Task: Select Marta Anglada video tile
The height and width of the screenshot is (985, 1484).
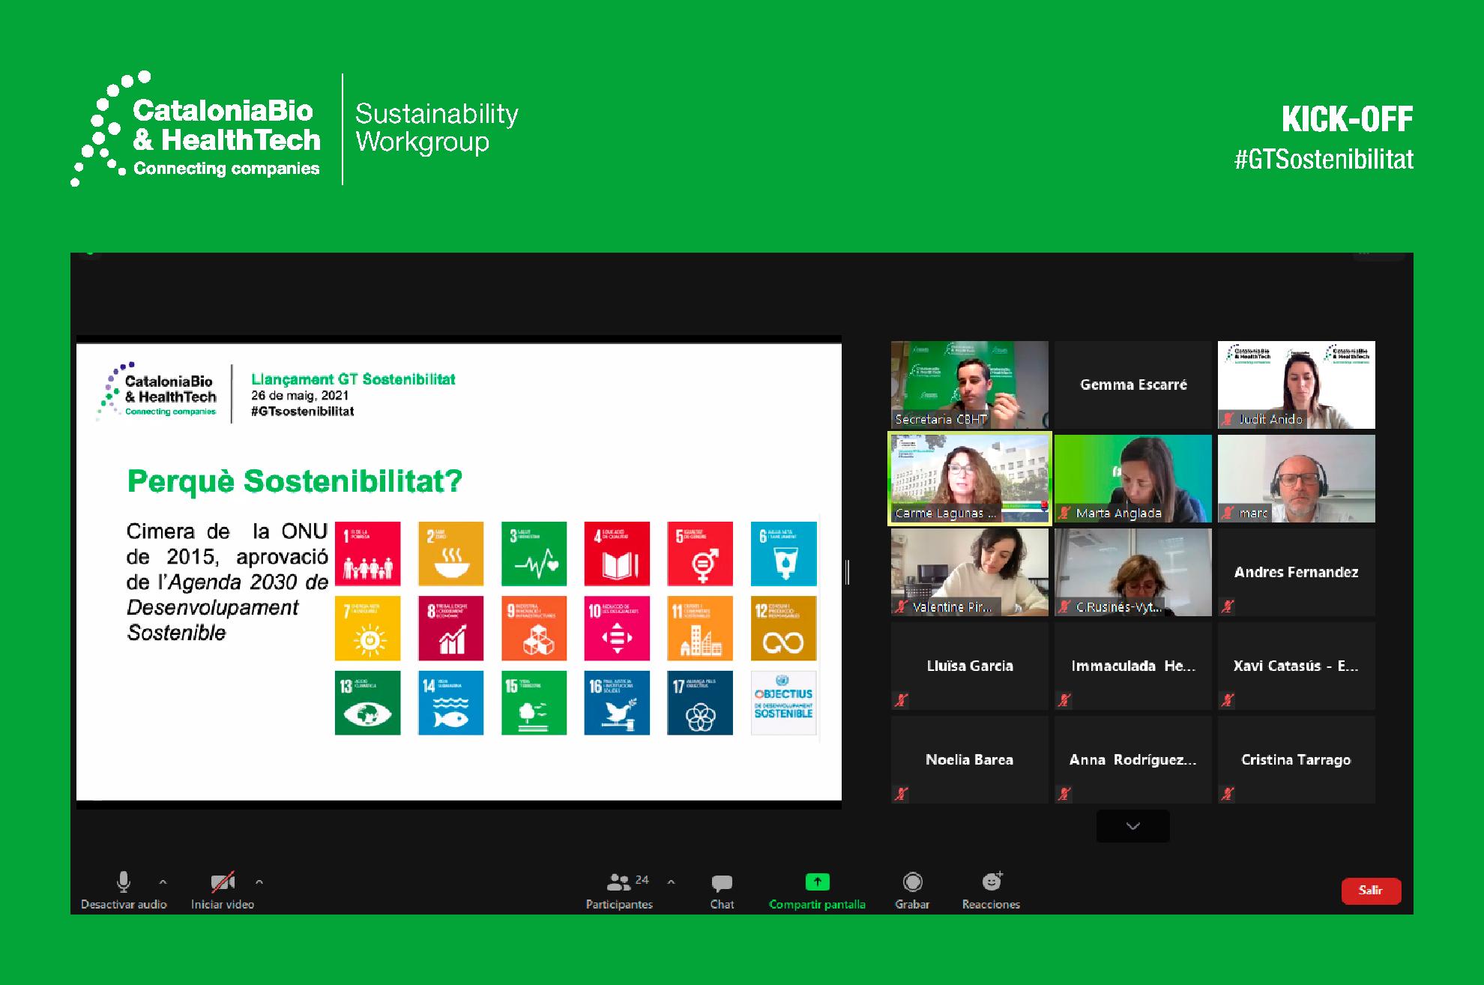Action: click(1133, 478)
